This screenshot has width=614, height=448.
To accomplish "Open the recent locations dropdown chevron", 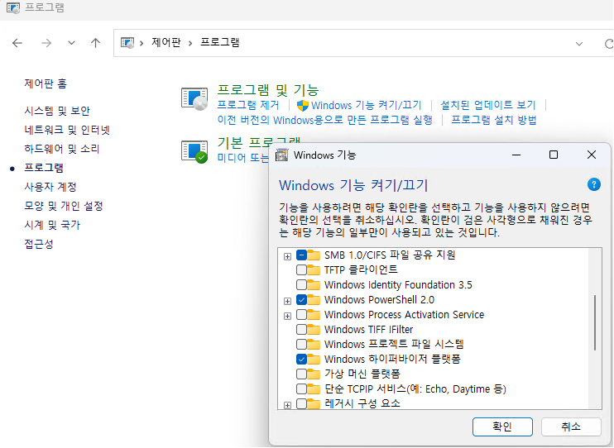I will (71, 43).
